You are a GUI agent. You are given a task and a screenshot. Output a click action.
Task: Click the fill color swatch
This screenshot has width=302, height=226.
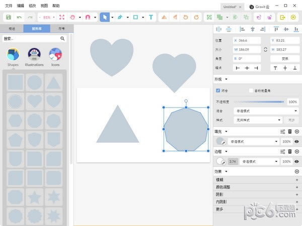[220, 142]
